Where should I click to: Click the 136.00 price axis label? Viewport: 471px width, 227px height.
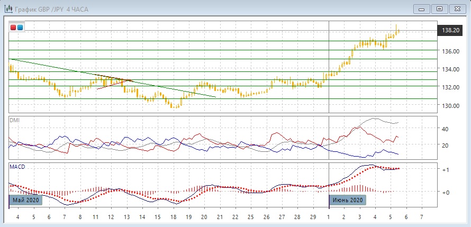[x=450, y=51]
